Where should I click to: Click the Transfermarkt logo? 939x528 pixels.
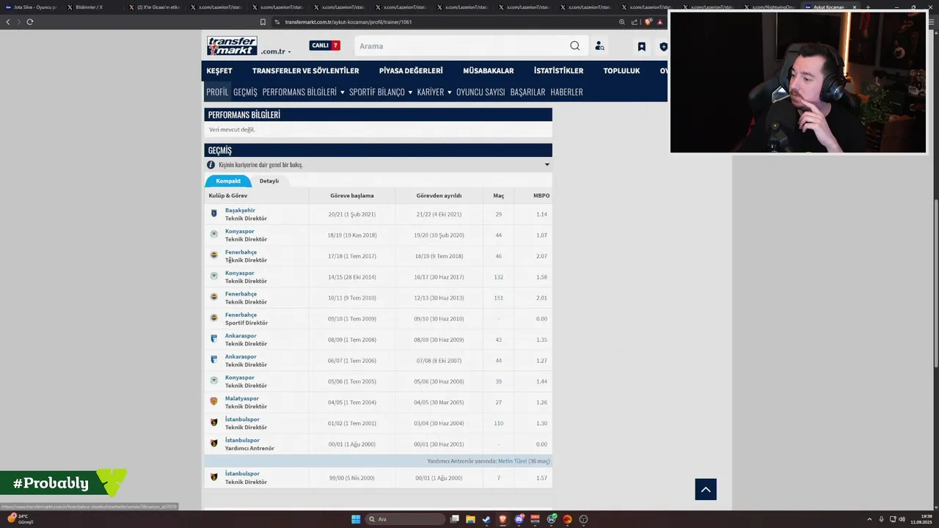[x=232, y=45]
